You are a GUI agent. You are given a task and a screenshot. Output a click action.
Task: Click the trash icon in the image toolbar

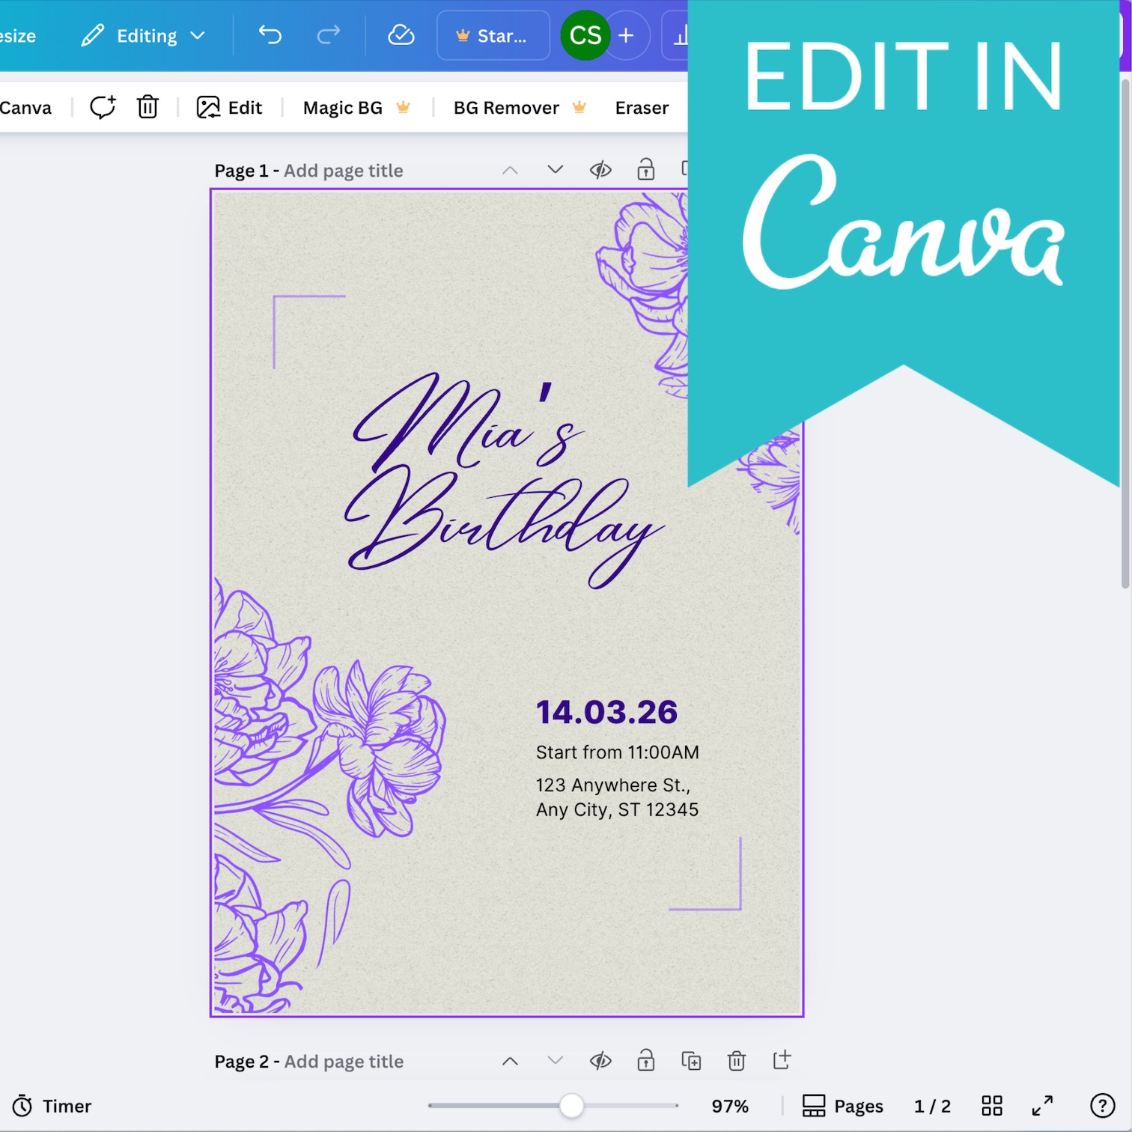147,107
